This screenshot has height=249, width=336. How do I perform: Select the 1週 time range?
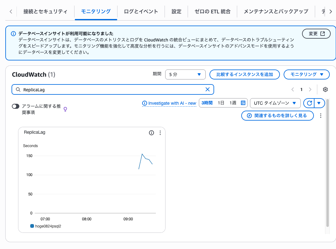coord(233,103)
